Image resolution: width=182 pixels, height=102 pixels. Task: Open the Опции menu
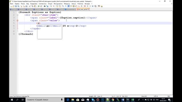click(x=50, y=4)
